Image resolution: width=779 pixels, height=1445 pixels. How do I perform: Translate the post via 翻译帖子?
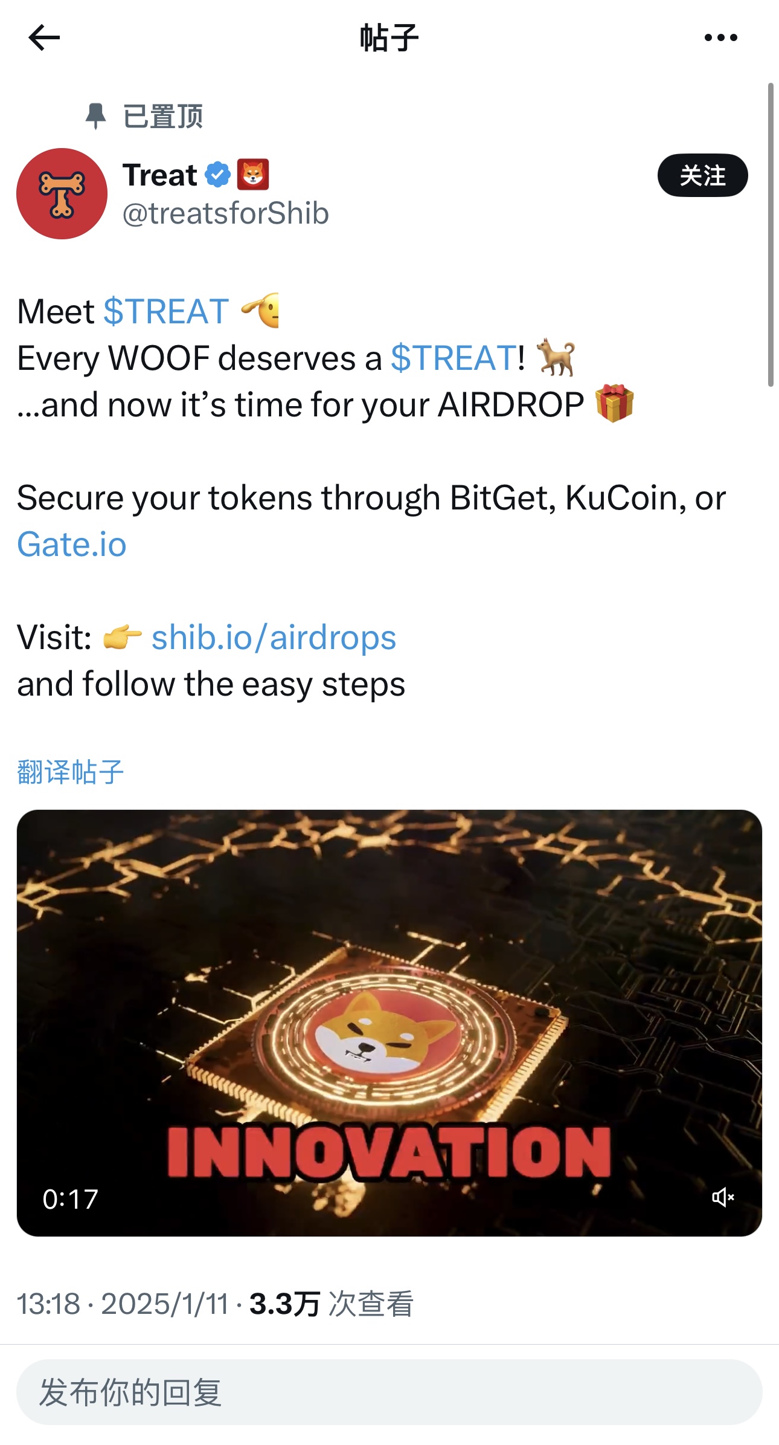click(70, 772)
